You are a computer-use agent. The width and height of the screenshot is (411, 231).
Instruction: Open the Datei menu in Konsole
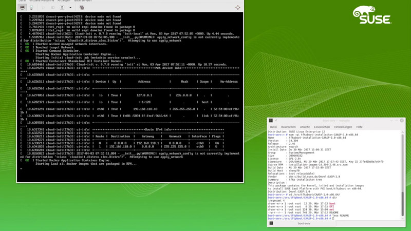tap(273, 127)
